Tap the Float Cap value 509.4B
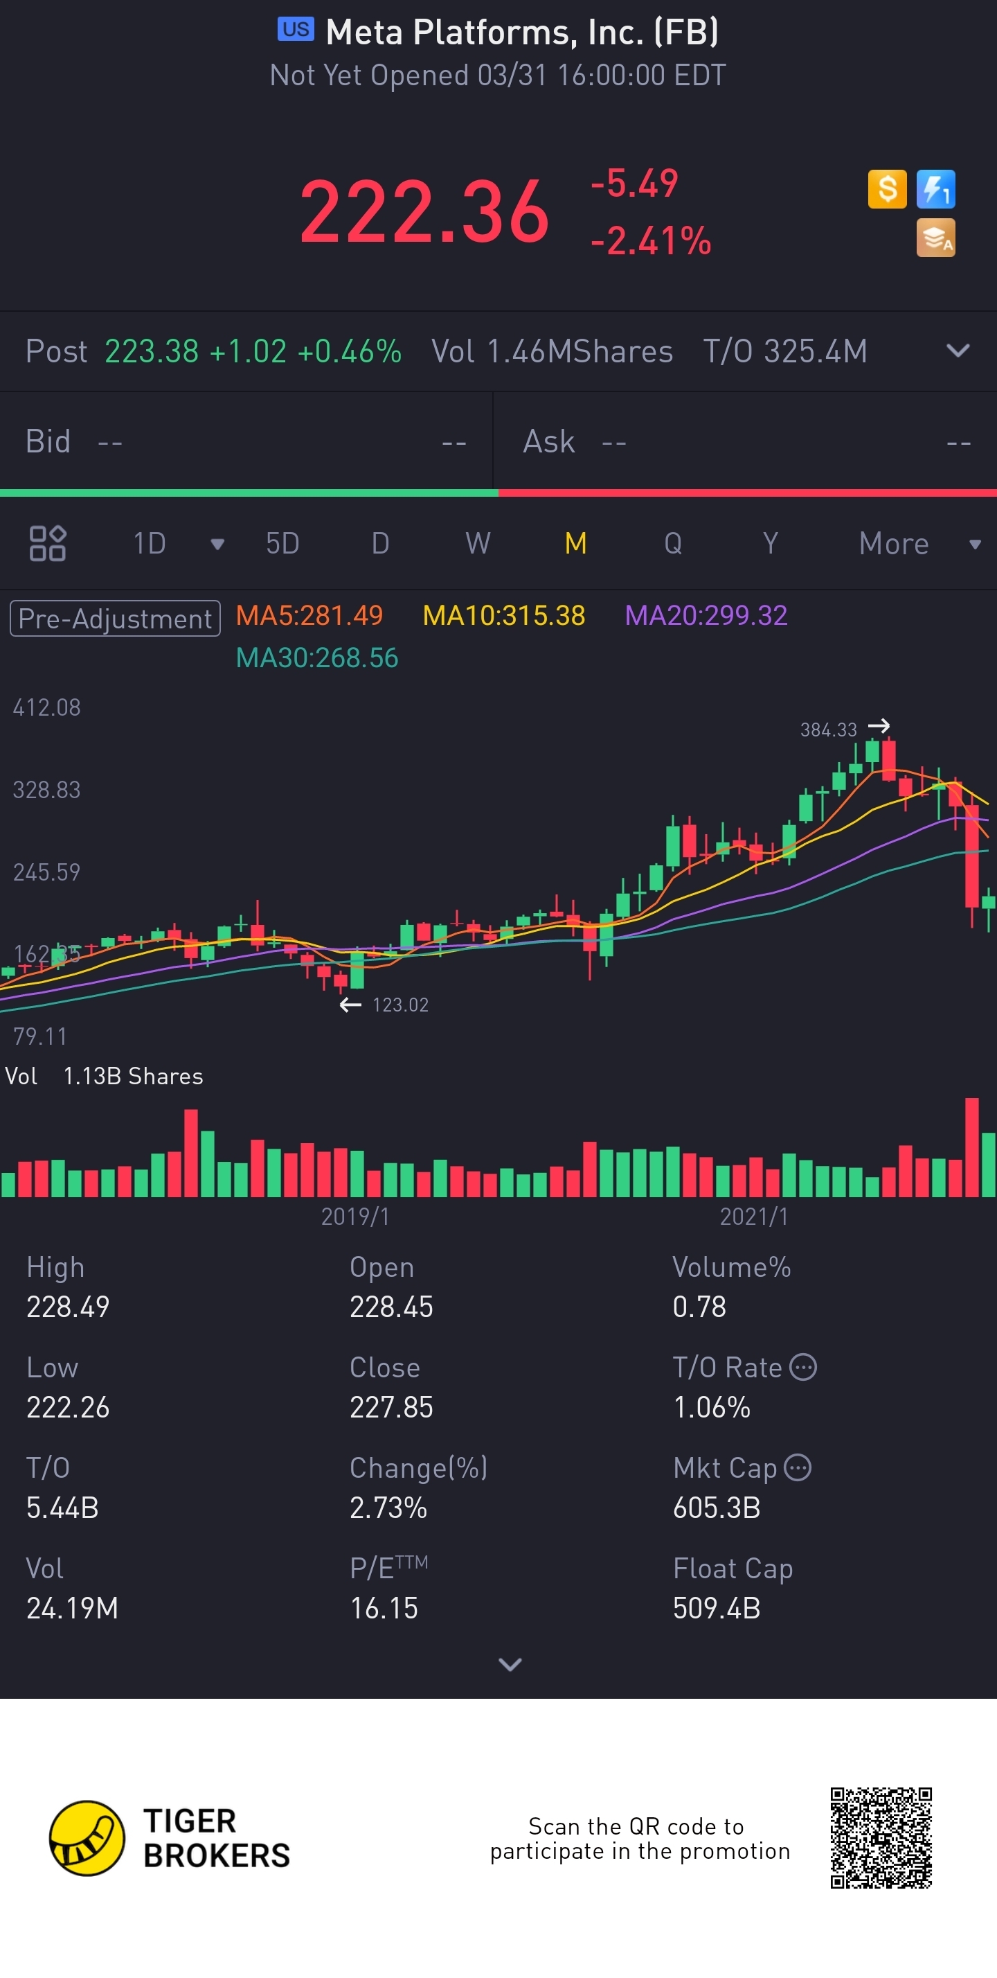The width and height of the screenshot is (997, 1978). (717, 1609)
